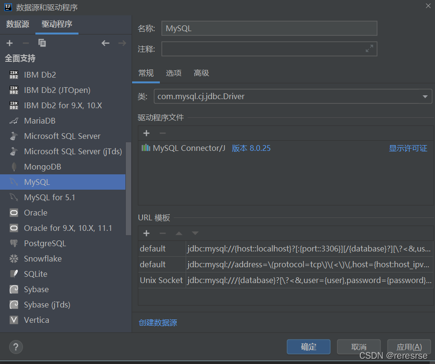Click the 应用(A) button
435x364 pixels.
click(409, 346)
